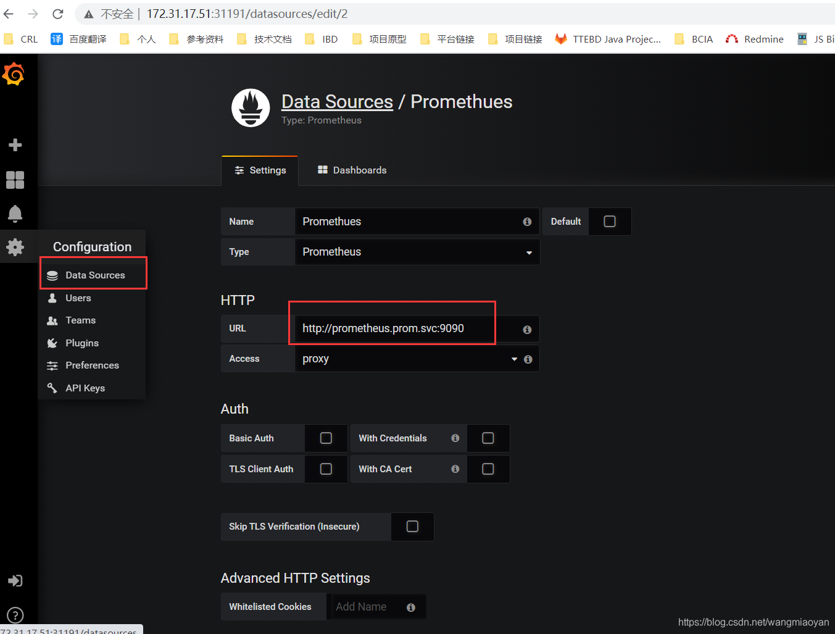The height and width of the screenshot is (634, 835).
Task: Click the not-secure warning icon in address bar
Action: coord(89,14)
